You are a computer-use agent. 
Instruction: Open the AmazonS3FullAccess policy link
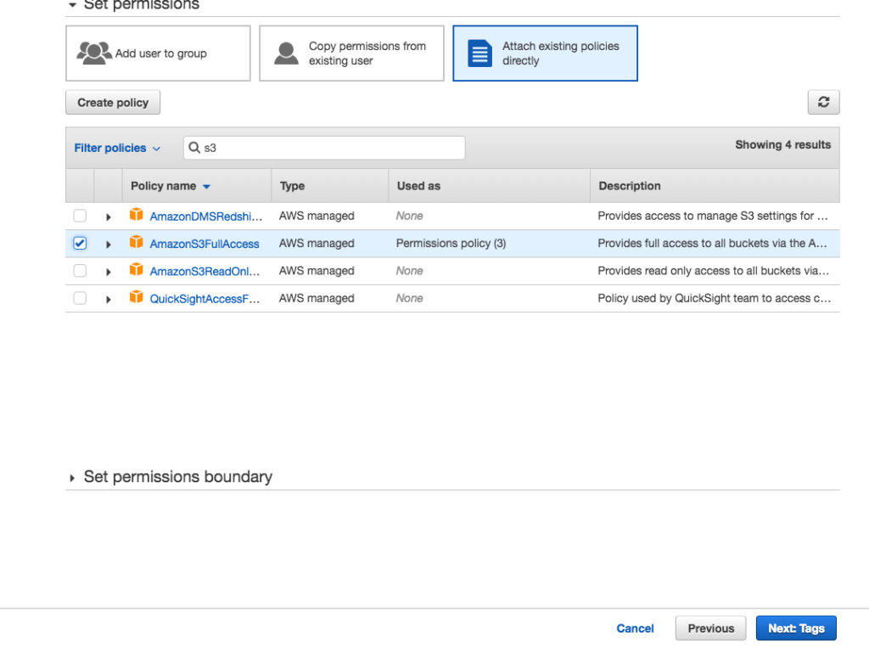[x=205, y=244]
